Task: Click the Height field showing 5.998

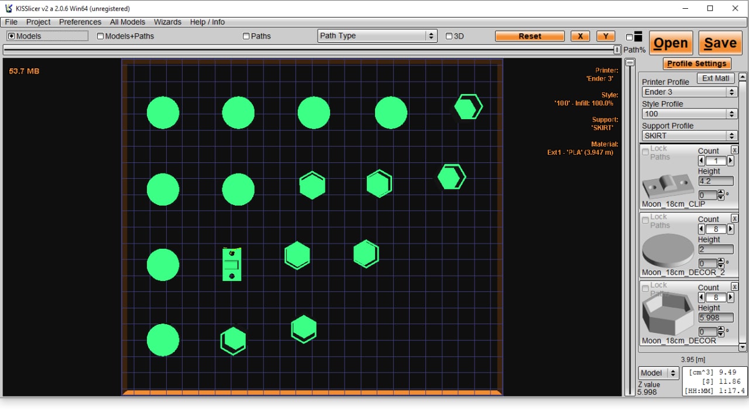Action: tap(716, 318)
